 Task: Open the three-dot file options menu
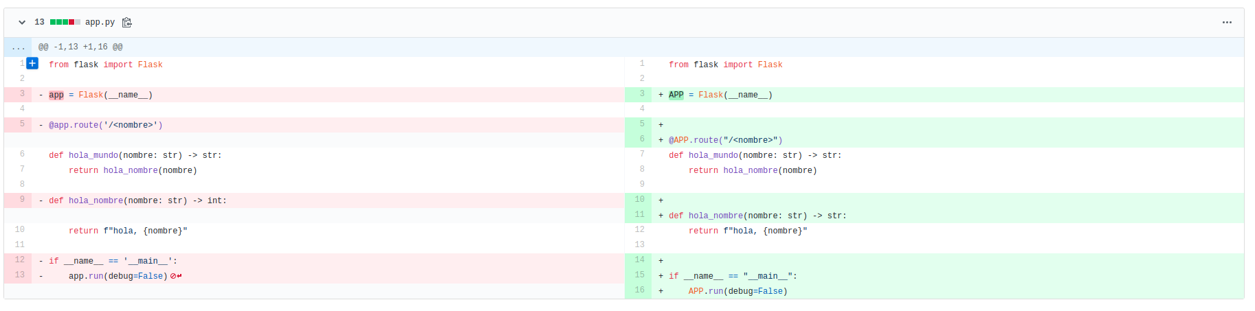1227,23
